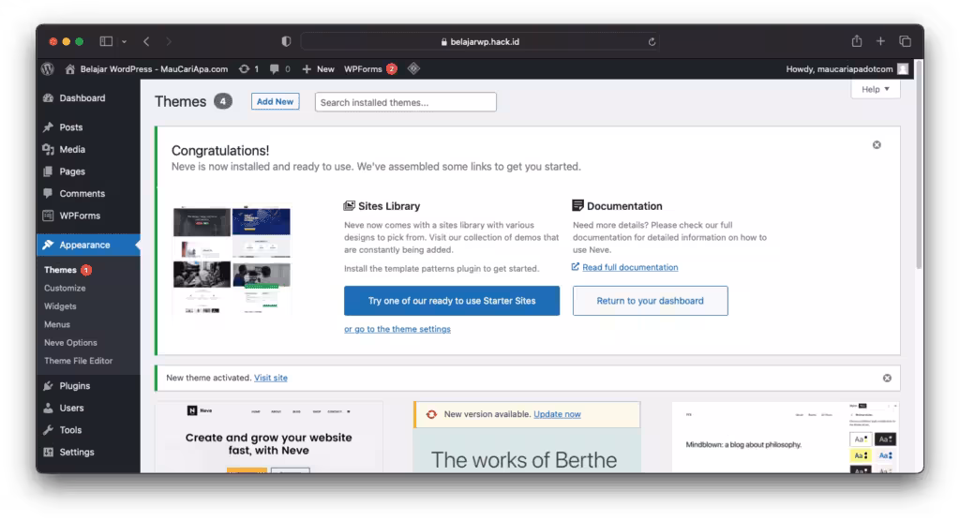Image resolution: width=960 pixels, height=521 pixels.
Task: Select the Mindblown philosophy theme card
Action: point(786,437)
